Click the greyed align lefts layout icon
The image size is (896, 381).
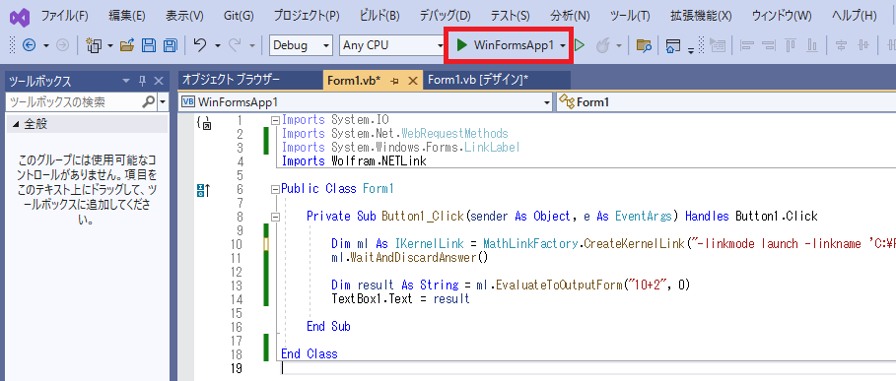(x=747, y=45)
